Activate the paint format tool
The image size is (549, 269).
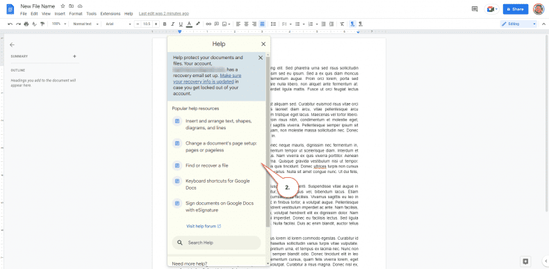tap(42, 24)
